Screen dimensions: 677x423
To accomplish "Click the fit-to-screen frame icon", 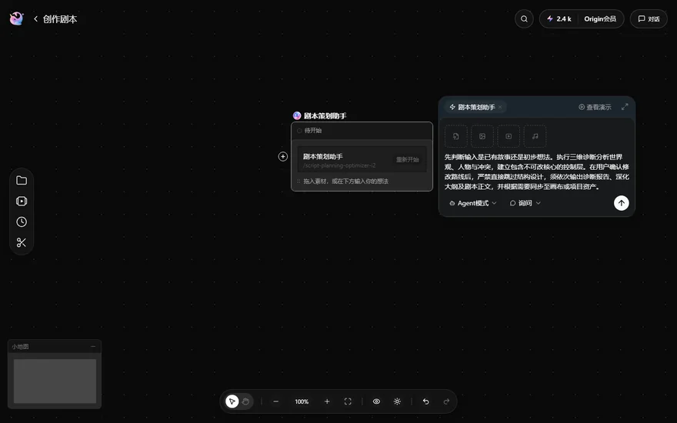I will click(348, 401).
